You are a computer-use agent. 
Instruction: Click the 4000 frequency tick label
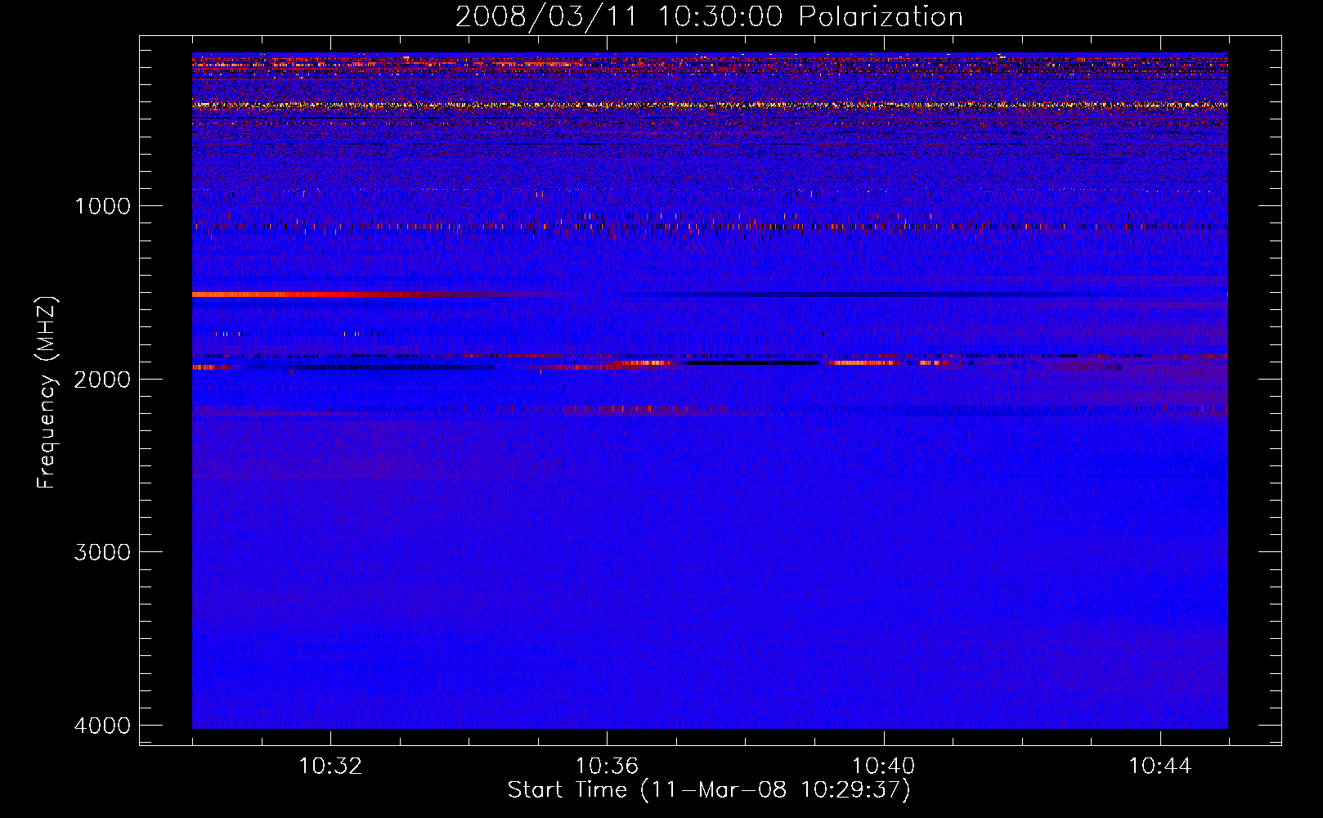tap(102, 726)
